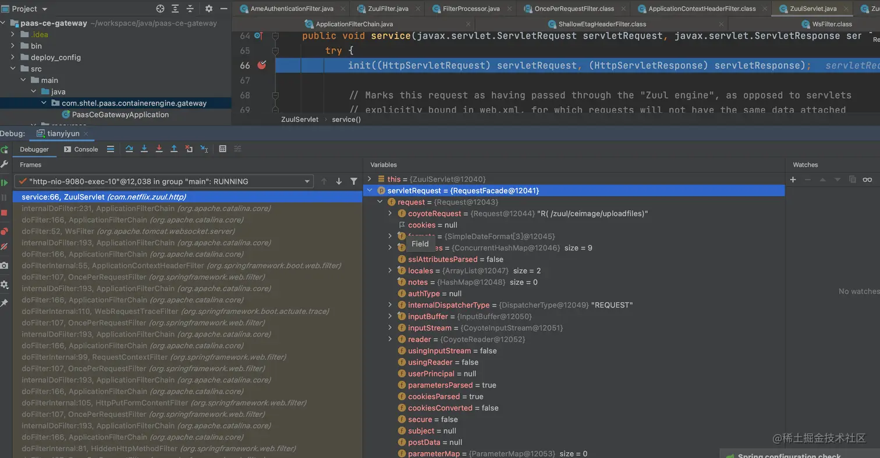
Task: Click ZuulServlet in the breadcrumb
Action: pos(300,119)
